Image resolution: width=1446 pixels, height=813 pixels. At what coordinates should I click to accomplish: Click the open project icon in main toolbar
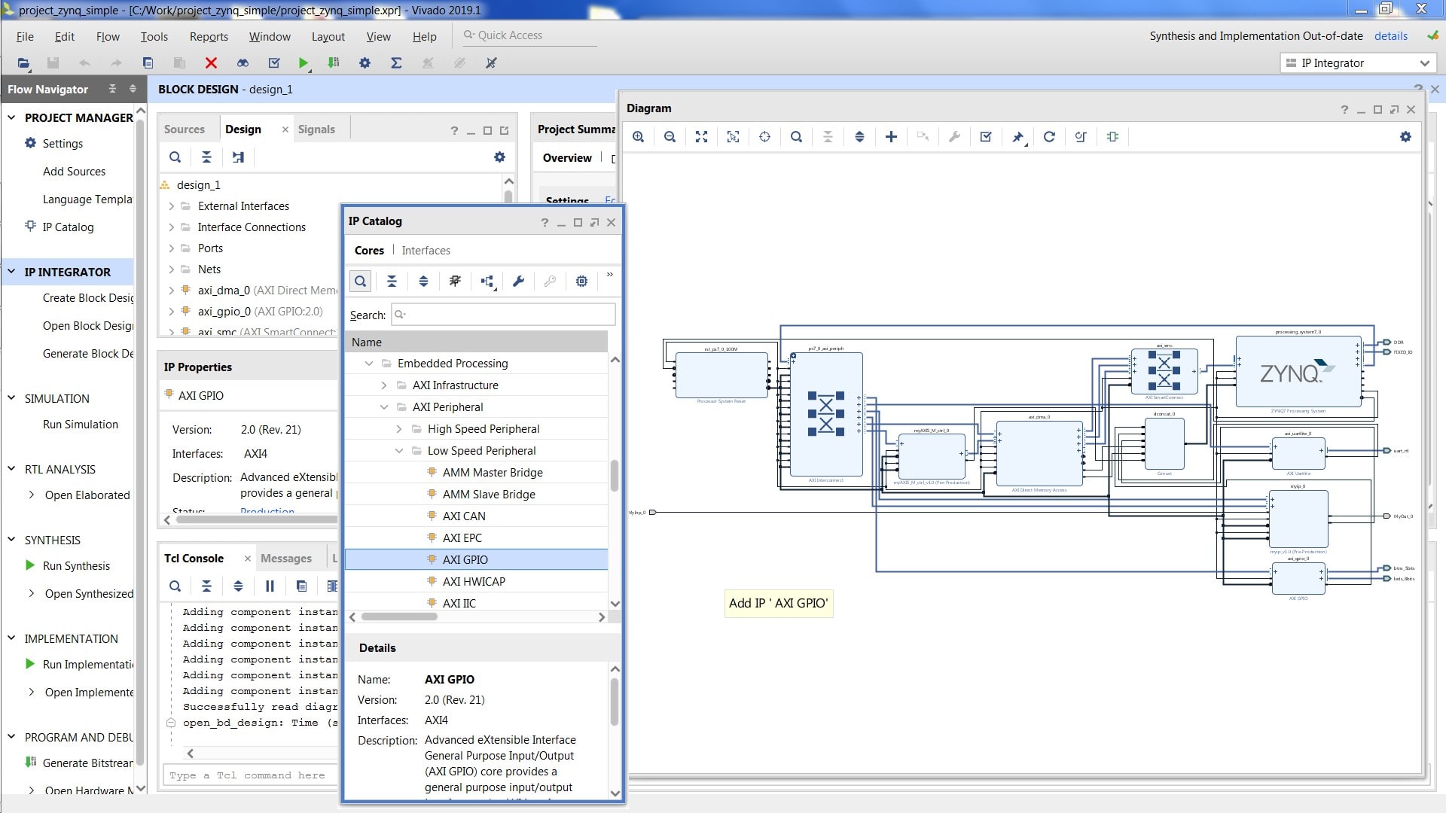tap(23, 63)
